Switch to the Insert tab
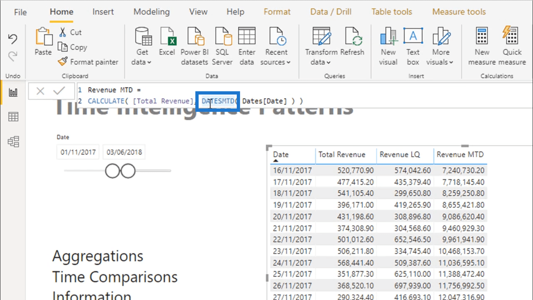The height and width of the screenshot is (300, 533). pyautogui.click(x=103, y=12)
